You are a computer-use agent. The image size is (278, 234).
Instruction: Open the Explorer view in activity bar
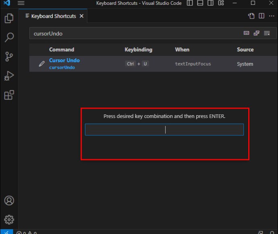[9, 18]
